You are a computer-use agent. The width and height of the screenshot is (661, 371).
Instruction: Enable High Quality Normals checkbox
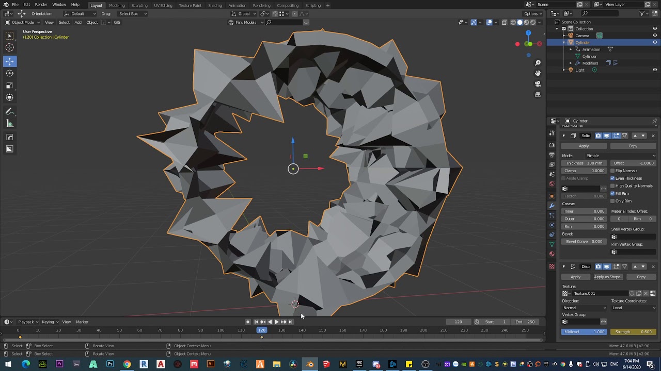612,186
